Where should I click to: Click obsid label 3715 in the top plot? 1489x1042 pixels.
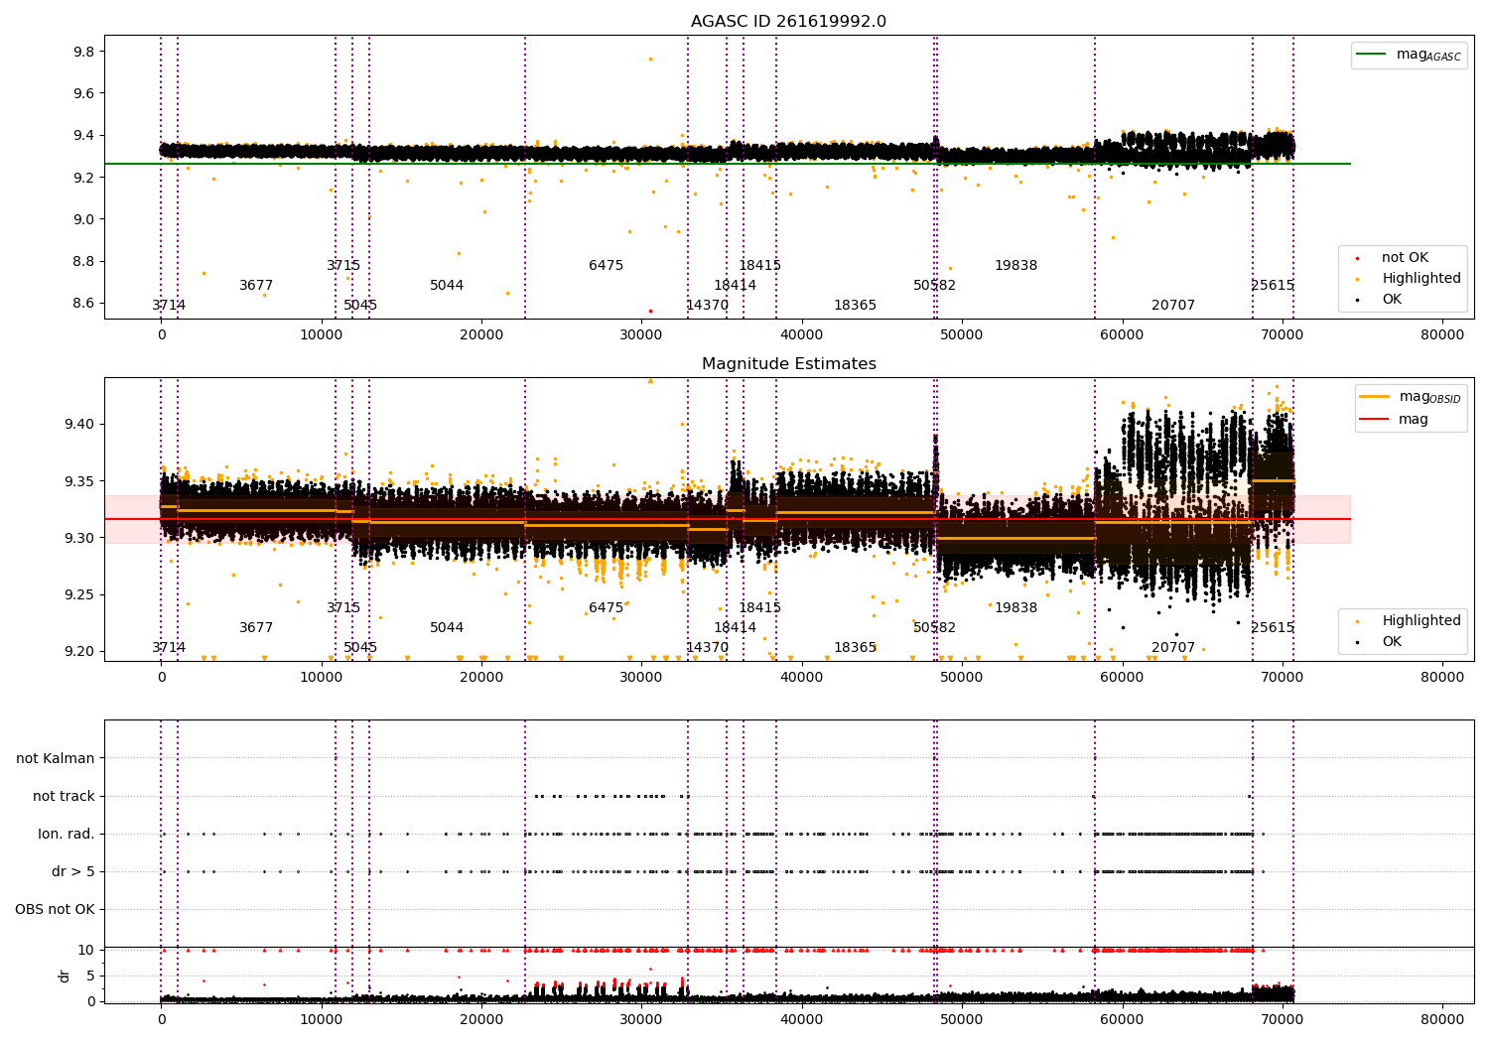coord(343,266)
